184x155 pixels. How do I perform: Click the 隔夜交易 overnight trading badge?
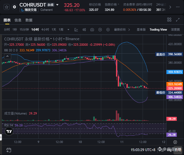[x=29, y=10]
